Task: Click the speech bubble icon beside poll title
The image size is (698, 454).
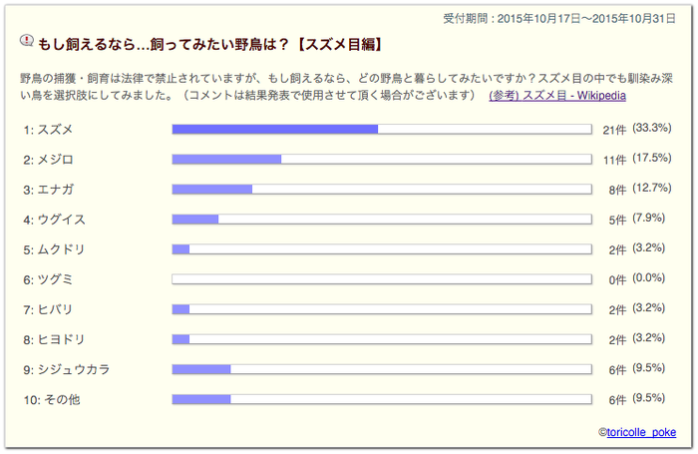Action: click(27, 41)
